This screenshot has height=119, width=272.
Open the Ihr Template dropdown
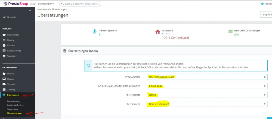pos(207,95)
